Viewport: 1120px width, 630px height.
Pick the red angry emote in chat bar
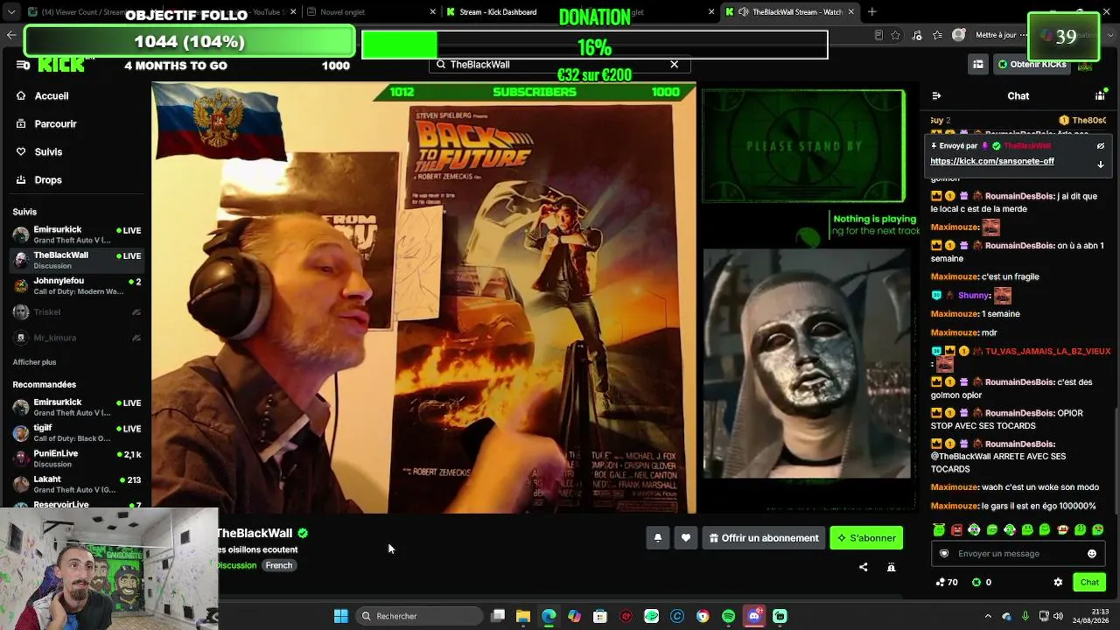956,529
